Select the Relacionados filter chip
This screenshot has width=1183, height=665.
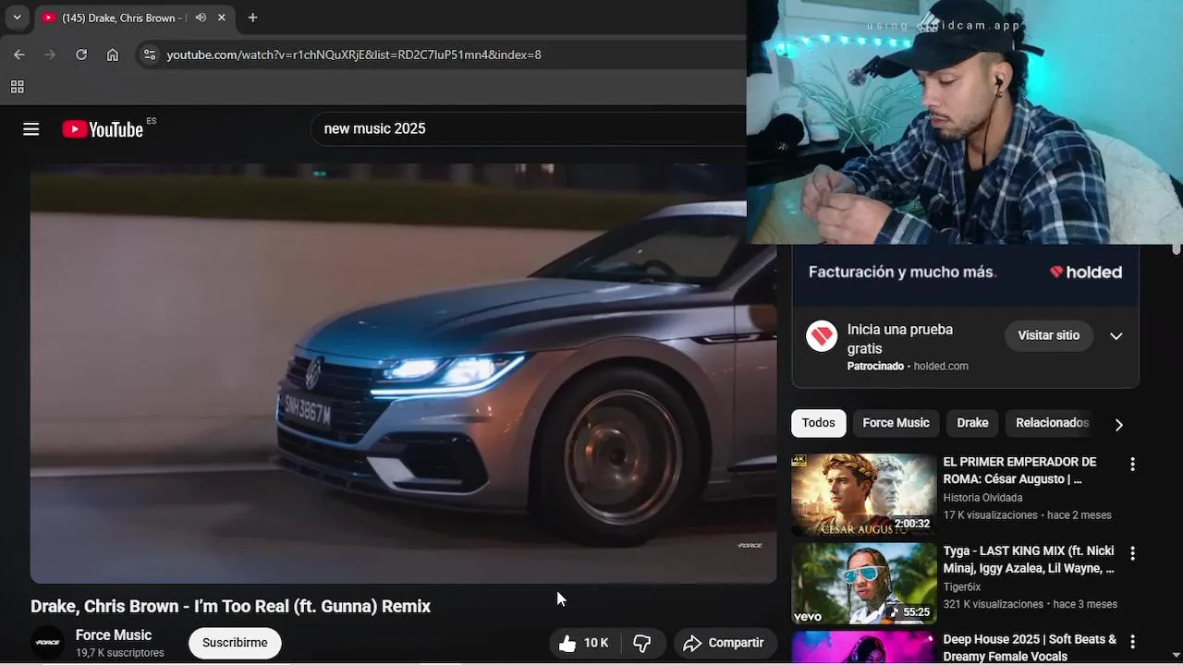(x=1052, y=423)
